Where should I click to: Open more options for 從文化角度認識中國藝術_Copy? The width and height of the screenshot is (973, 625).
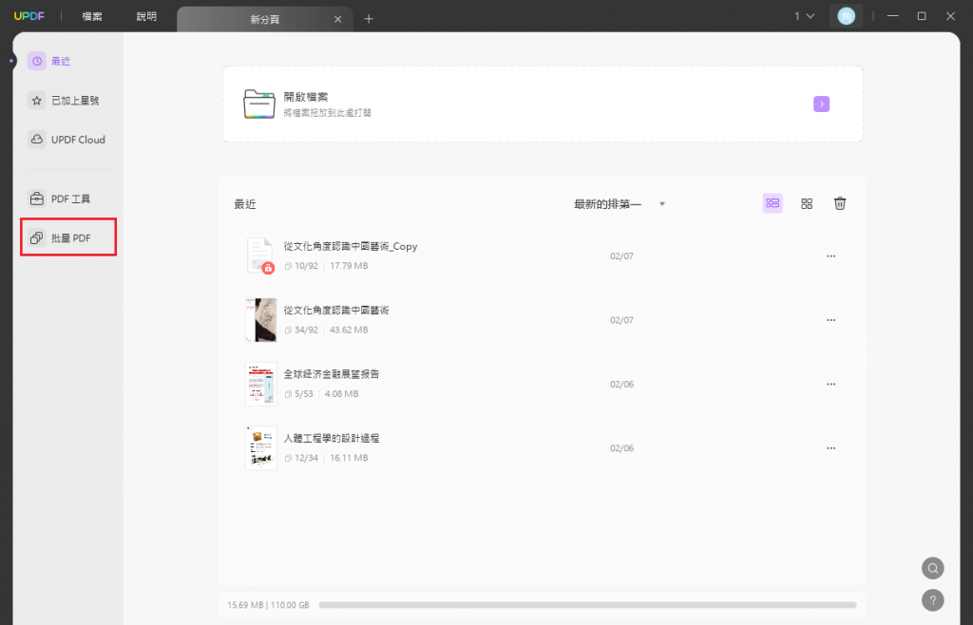[x=830, y=256]
